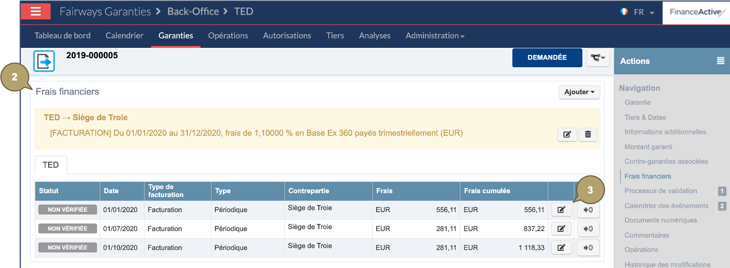Navigate to Tiers & Dates

(645, 117)
